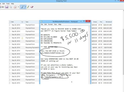This screenshot has height=92, width=124.
Task: Click the -$1.17 fee value
Action: click(x=100, y=48)
